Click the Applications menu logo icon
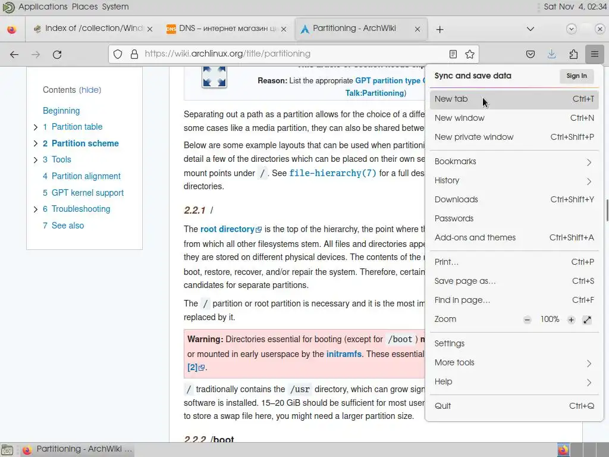The image size is (609, 457). pyautogui.click(x=8, y=7)
